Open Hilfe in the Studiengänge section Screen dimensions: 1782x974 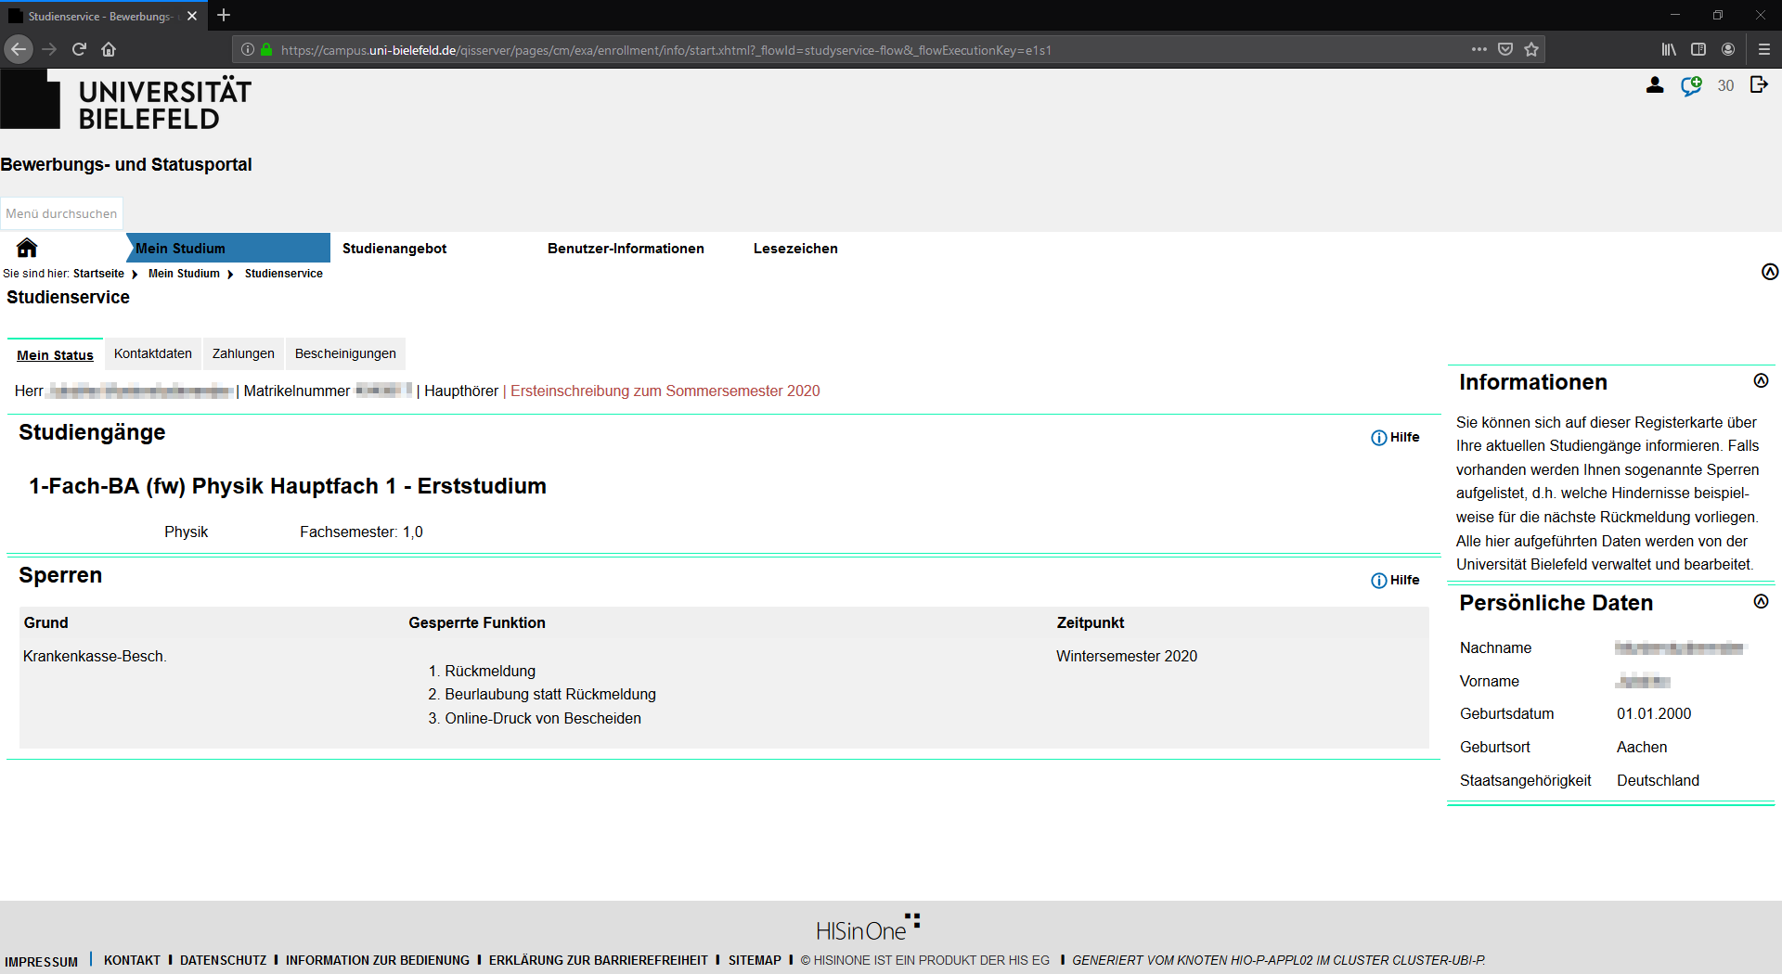tap(1395, 437)
